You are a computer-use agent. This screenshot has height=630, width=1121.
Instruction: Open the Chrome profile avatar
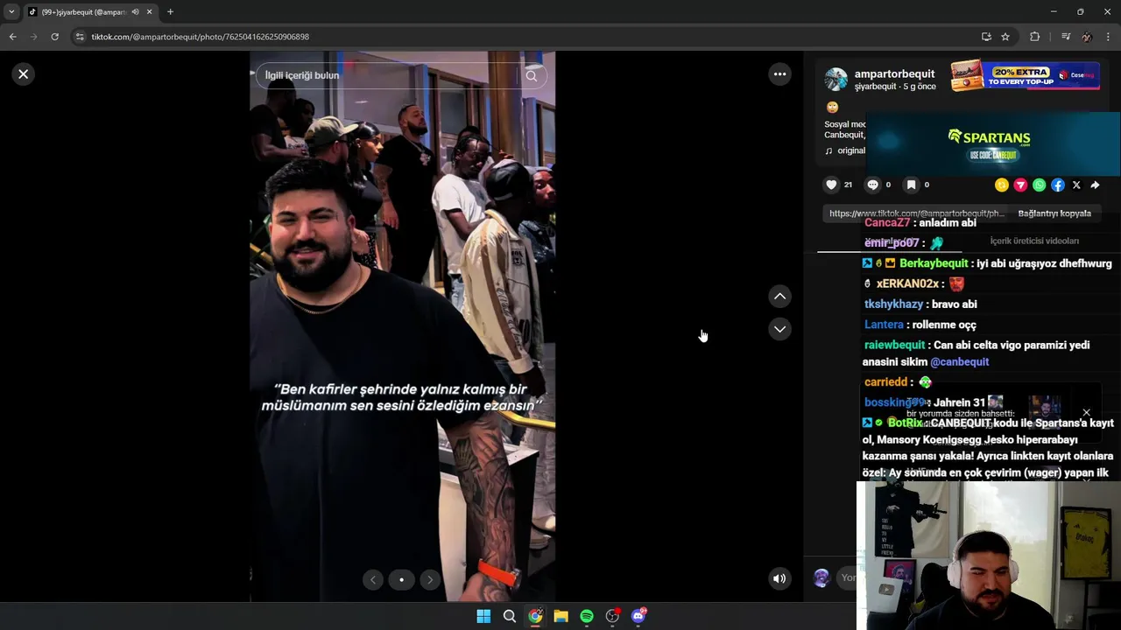pos(1087,37)
